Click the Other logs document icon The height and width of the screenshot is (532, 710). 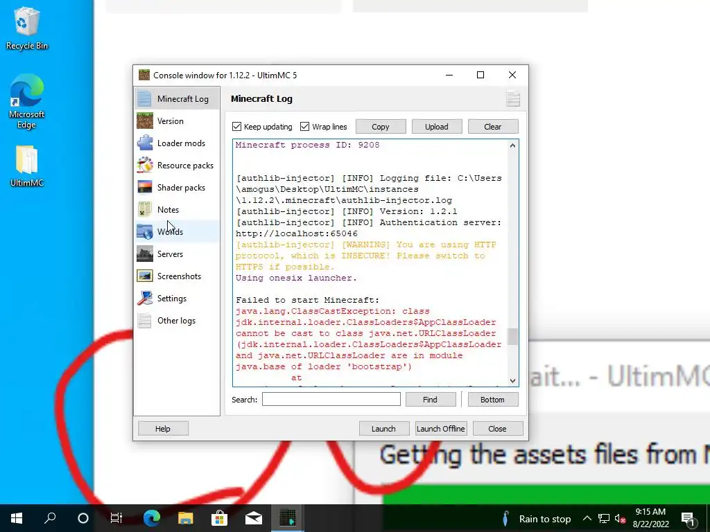click(144, 320)
